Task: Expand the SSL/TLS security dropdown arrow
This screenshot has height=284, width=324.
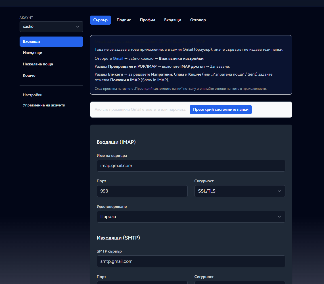Action: click(x=279, y=191)
